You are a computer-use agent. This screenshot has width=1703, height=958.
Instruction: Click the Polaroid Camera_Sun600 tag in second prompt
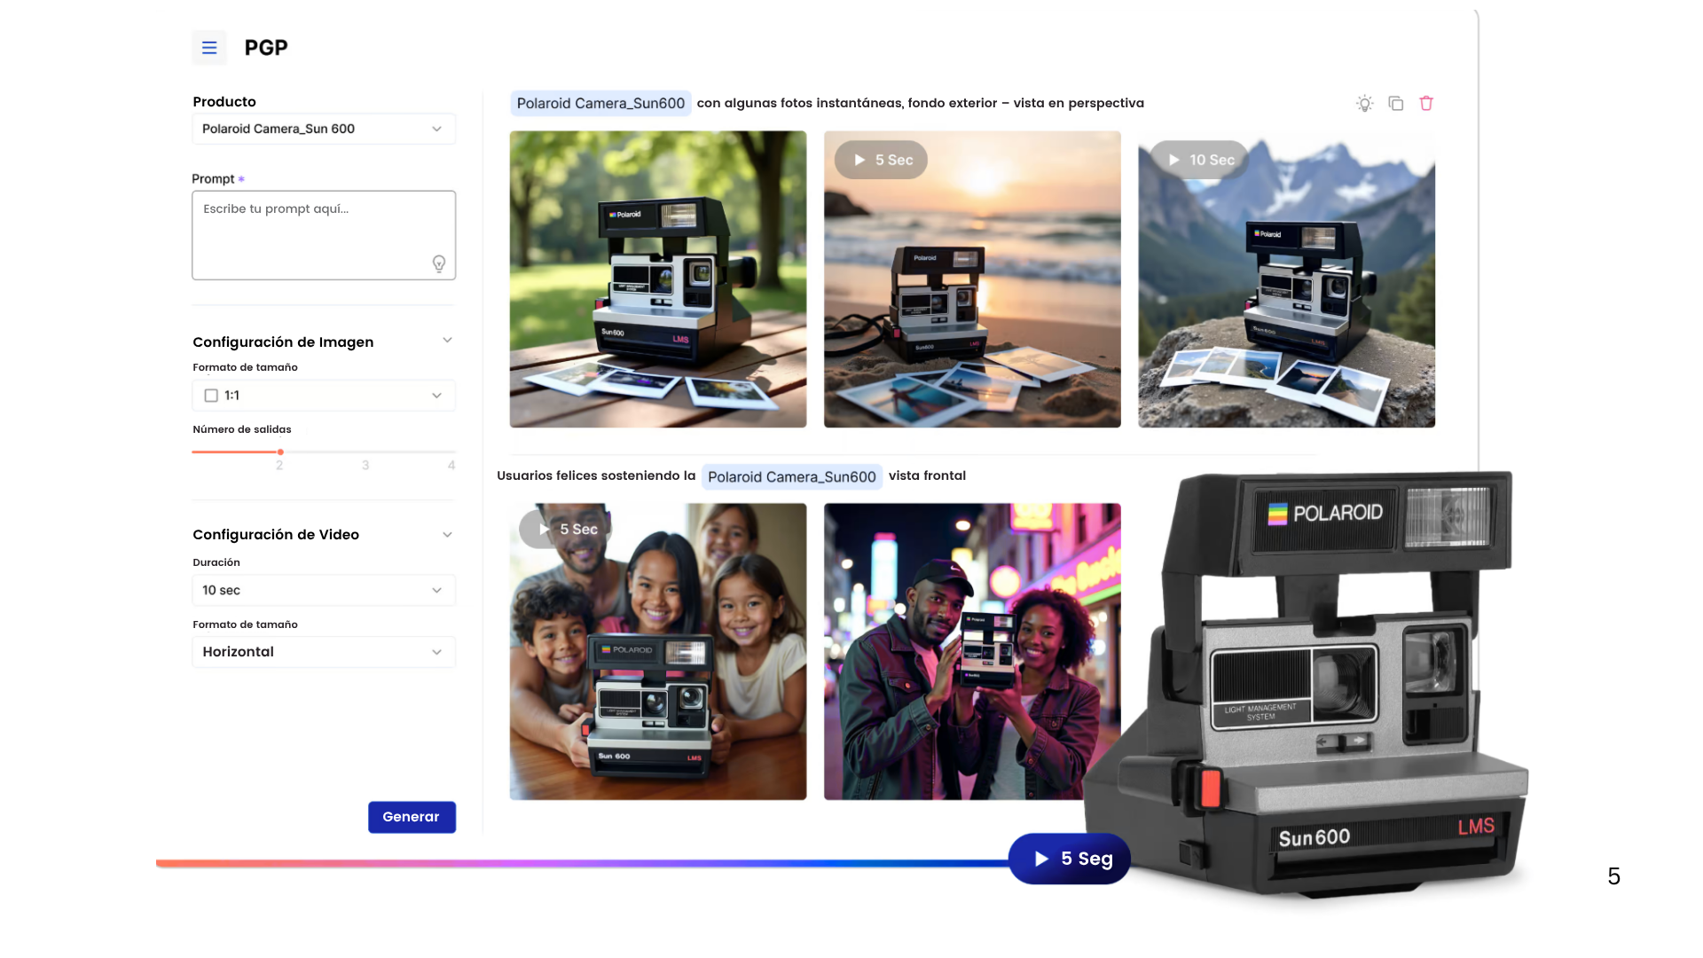pyautogui.click(x=792, y=477)
